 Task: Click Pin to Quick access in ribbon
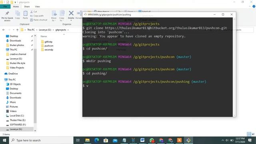point(7,16)
